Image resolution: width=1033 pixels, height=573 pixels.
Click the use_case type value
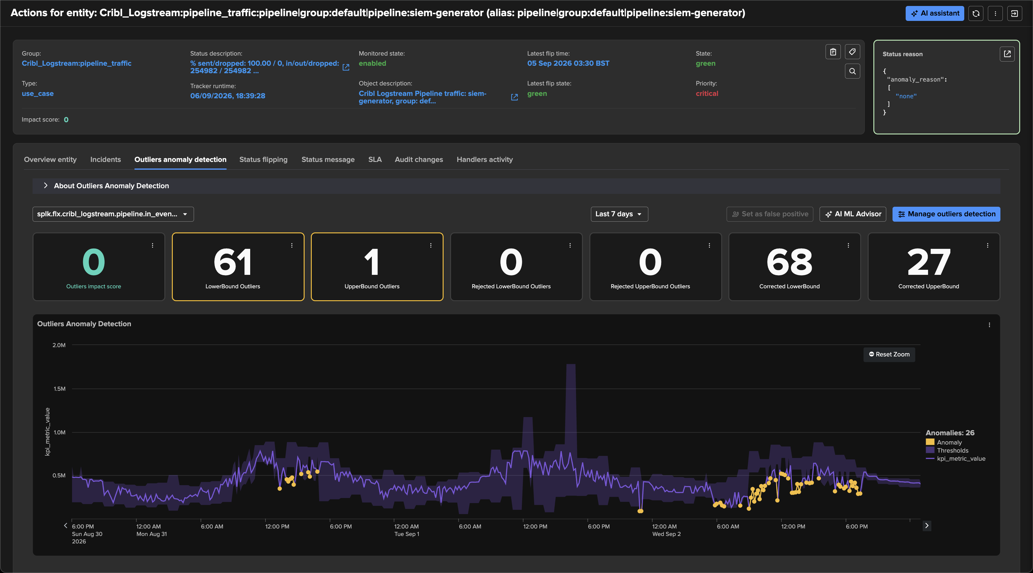[38, 94]
